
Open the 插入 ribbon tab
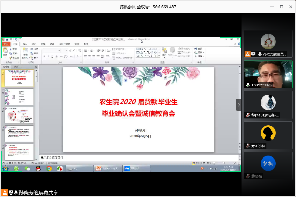(25, 44)
